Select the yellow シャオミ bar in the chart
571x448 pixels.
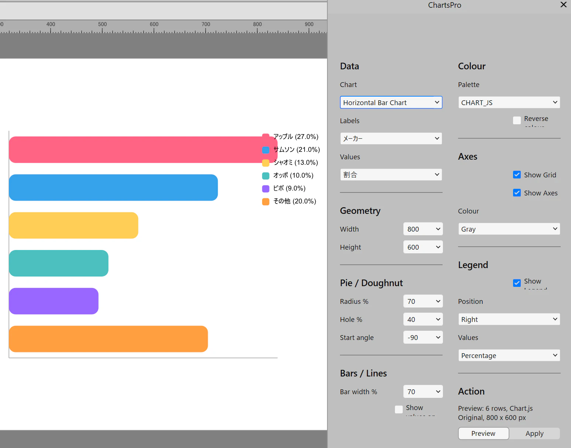pyautogui.click(x=73, y=225)
